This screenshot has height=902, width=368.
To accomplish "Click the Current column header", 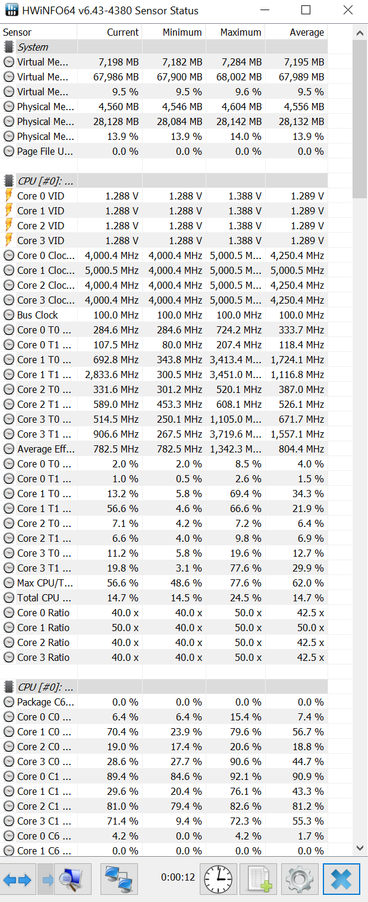I will (x=122, y=32).
